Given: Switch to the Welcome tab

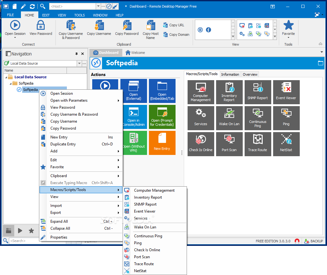Looking at the screenshot, I should click(x=135, y=53).
